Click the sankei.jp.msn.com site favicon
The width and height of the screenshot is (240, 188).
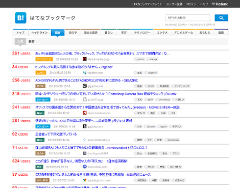tap(85, 180)
